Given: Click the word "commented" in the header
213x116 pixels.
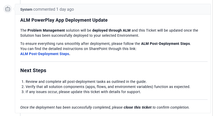Looking at the screenshot, I should pyautogui.click(x=44, y=9).
